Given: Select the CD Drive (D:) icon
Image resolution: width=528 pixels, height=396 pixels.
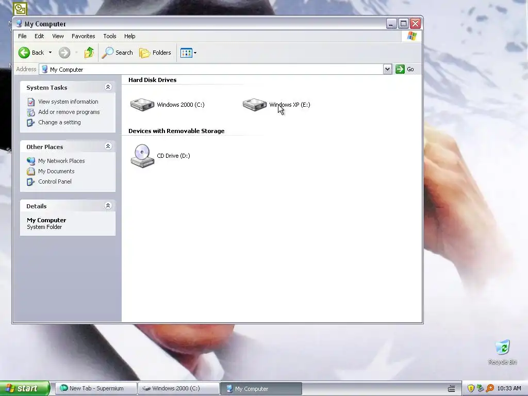Looking at the screenshot, I should (x=142, y=156).
